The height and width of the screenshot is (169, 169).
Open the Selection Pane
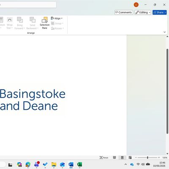(x=45, y=23)
